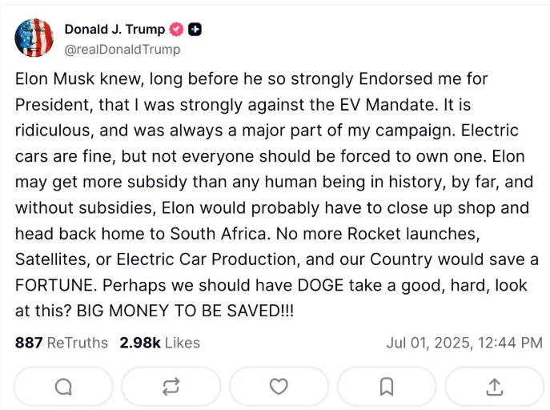550x410 pixels.
Task: Click the word "FORTUNE" in the post
Action: [56, 286]
